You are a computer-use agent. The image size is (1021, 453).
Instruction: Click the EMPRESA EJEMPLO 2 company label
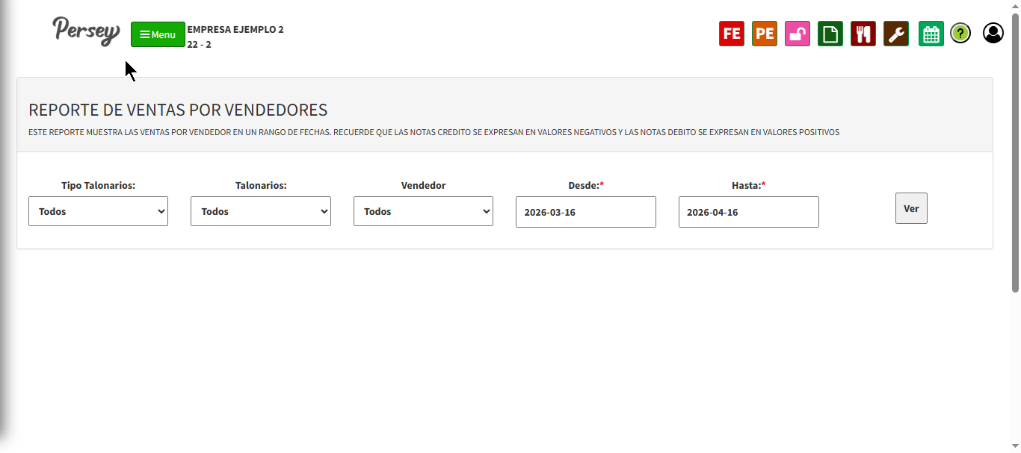coord(235,30)
